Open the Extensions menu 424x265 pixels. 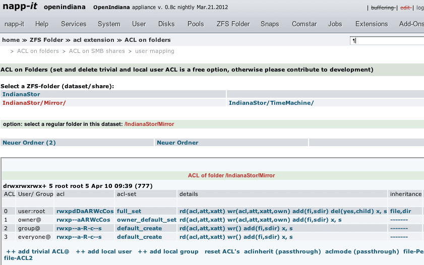pos(372,24)
